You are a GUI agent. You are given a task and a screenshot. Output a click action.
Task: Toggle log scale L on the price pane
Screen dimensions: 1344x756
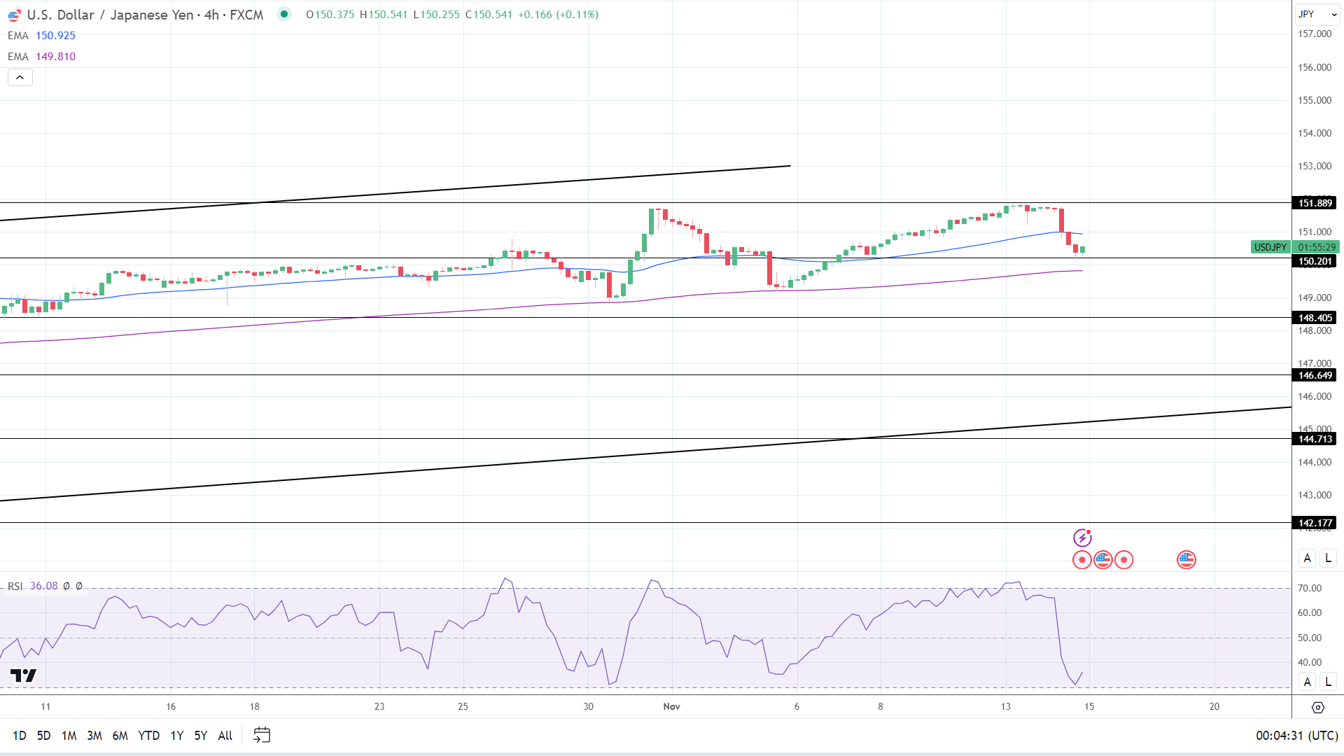(x=1328, y=558)
